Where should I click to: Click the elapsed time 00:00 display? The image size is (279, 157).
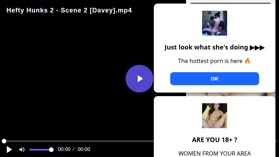(x=64, y=150)
